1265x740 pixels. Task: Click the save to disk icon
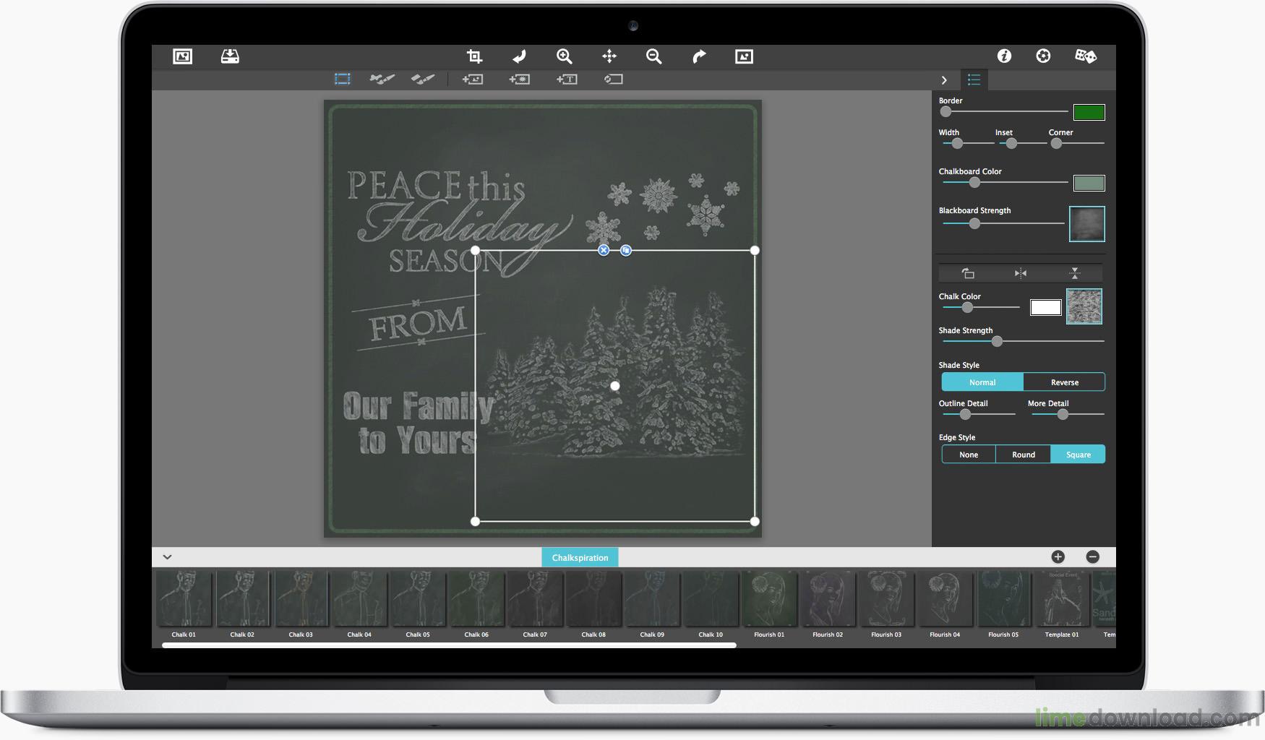pos(230,56)
